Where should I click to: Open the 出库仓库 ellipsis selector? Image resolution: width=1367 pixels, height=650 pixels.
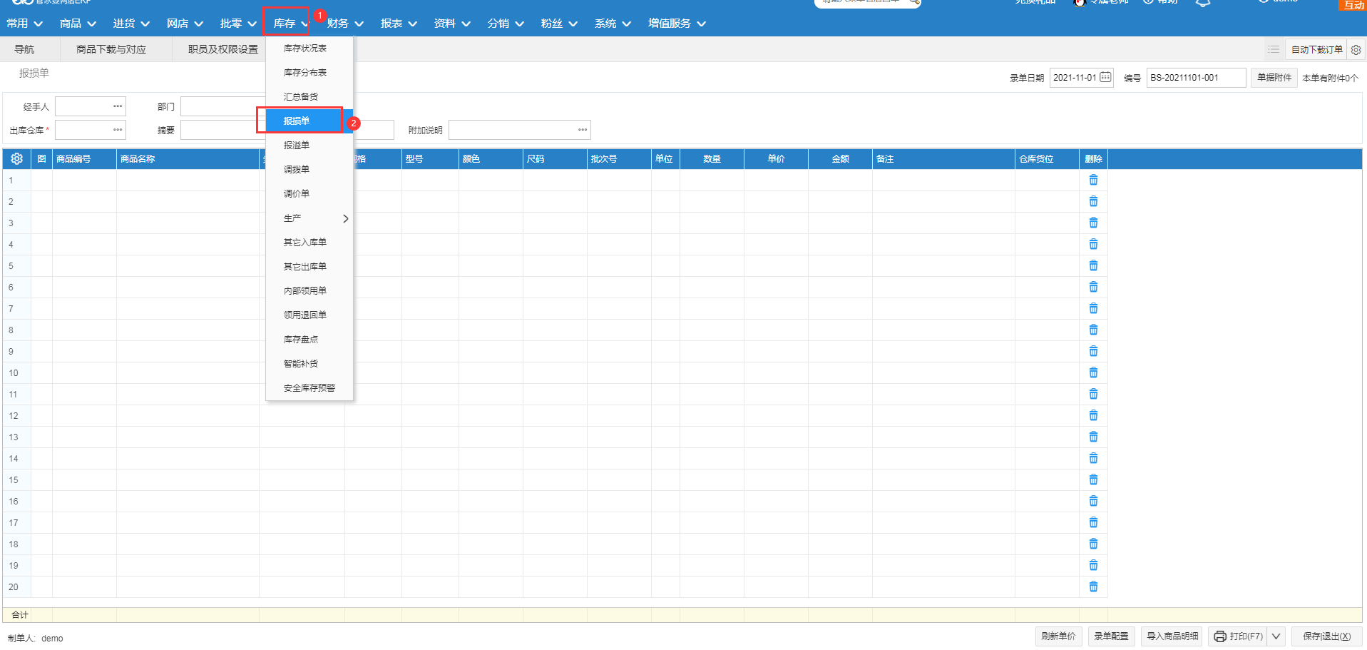[118, 130]
